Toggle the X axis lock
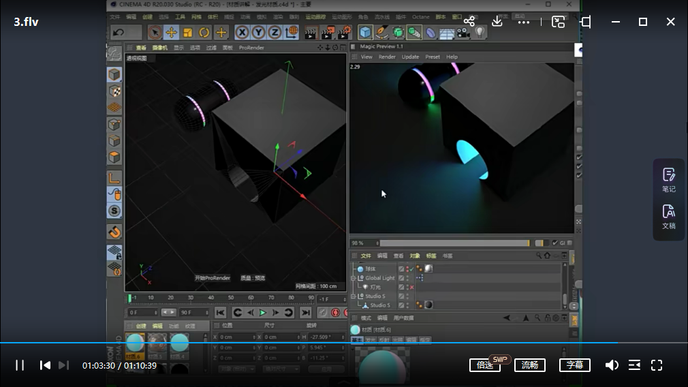 [x=242, y=33]
